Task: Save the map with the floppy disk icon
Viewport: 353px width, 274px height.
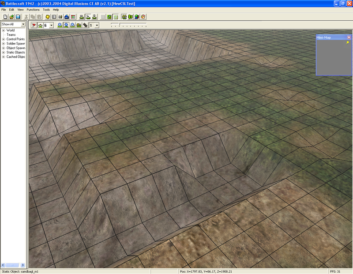Action: pyautogui.click(x=18, y=17)
